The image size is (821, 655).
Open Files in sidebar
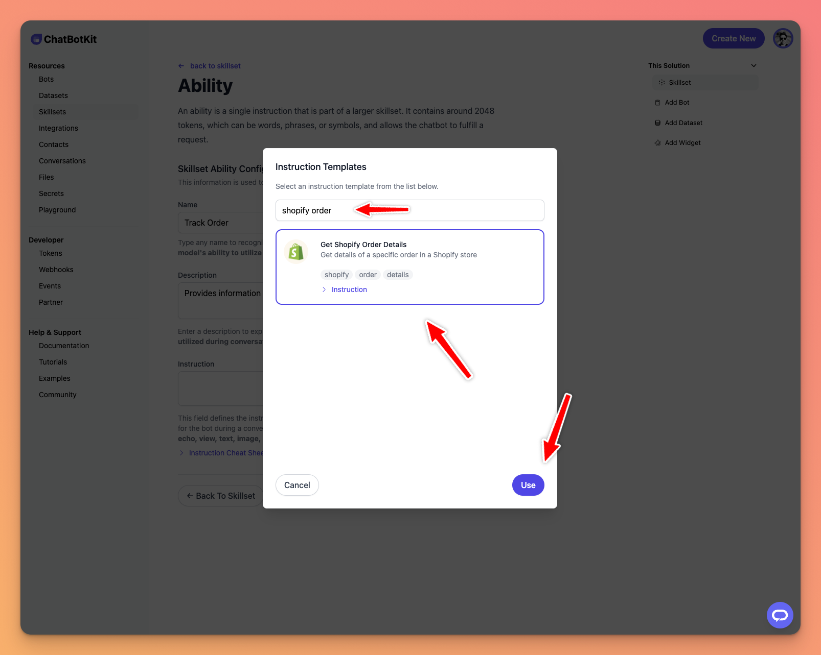tap(46, 177)
